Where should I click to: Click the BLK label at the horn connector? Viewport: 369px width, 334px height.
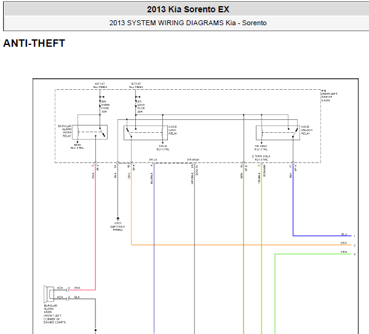[x=77, y=297]
